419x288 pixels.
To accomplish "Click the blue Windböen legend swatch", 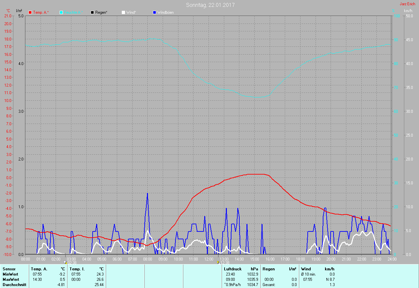I will coord(155,12).
